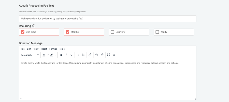
Task: Open the Format menu in the editor
Action: [53, 49]
